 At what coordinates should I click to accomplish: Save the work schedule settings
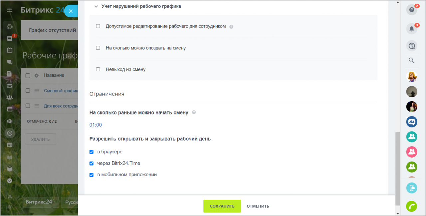pos(222,206)
